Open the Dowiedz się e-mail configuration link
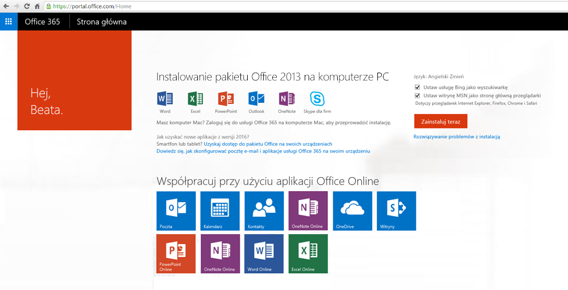568x290 pixels. (x=263, y=151)
